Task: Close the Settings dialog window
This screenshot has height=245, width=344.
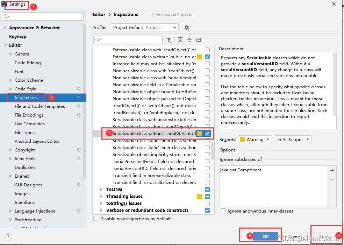Action: tap(334, 4)
